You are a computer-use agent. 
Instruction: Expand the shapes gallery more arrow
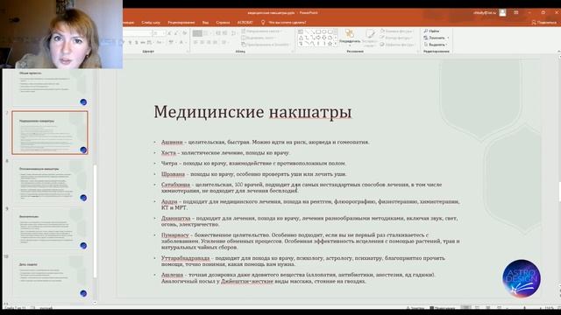[x=335, y=44]
